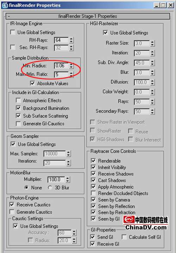This screenshot has height=253, width=176.
Task: Adjust the HGI Rays spinner
Action: tap(152, 102)
